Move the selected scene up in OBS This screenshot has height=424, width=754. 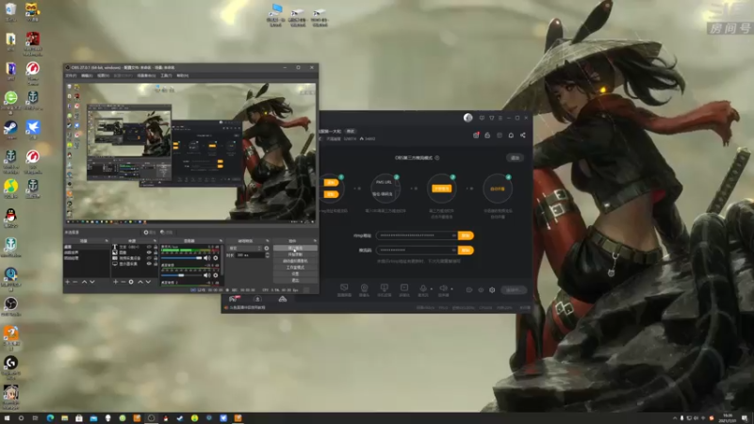coord(84,282)
